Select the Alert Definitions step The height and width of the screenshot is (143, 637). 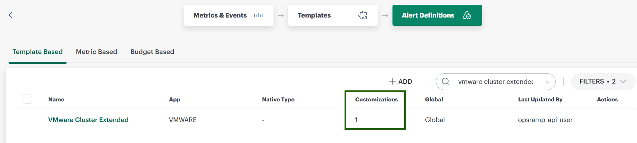(x=437, y=15)
